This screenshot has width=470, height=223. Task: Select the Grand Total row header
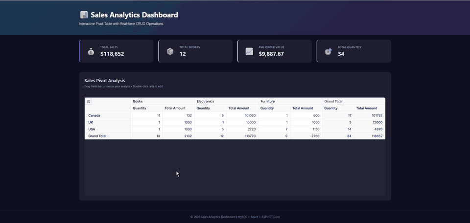coord(108,136)
